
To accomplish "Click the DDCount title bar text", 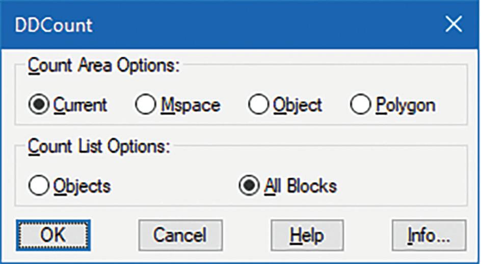I will tap(54, 25).
